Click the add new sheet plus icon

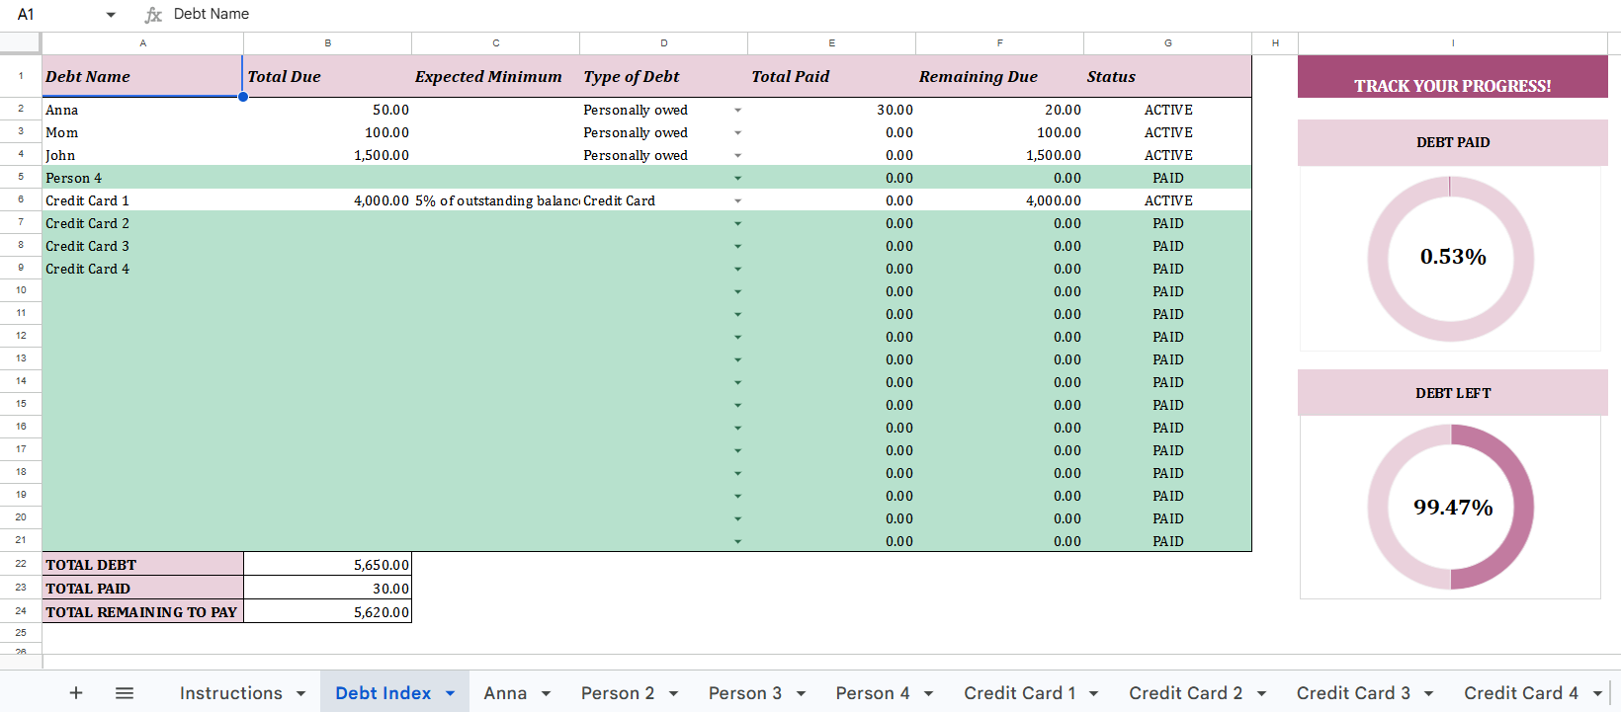coord(76,693)
